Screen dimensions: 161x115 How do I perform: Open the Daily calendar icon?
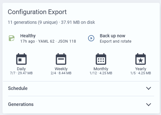tap(21, 59)
